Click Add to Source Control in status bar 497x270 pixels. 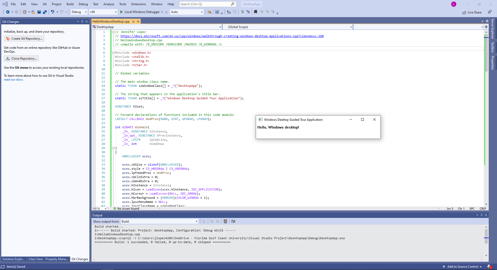pos(462,267)
